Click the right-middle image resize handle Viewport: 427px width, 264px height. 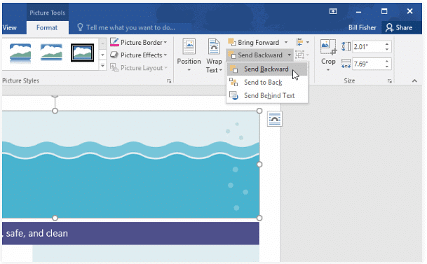(259, 165)
